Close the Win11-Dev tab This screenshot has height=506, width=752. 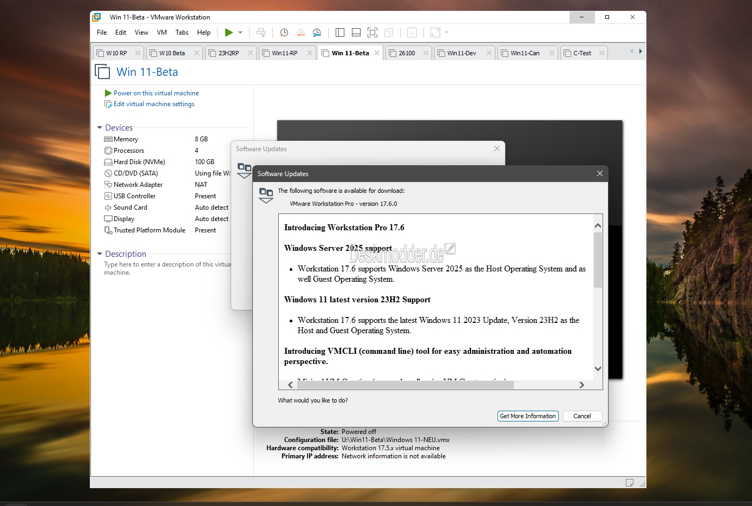click(x=489, y=53)
